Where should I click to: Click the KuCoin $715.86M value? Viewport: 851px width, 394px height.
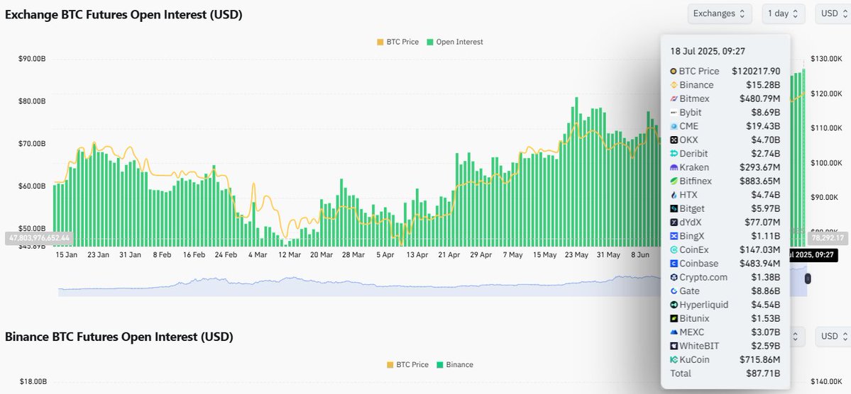tap(760, 359)
